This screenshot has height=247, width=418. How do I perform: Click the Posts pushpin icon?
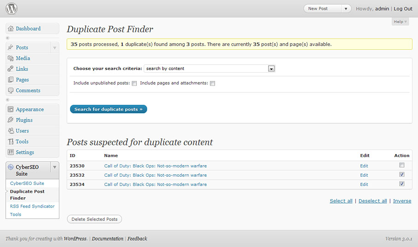click(11, 47)
